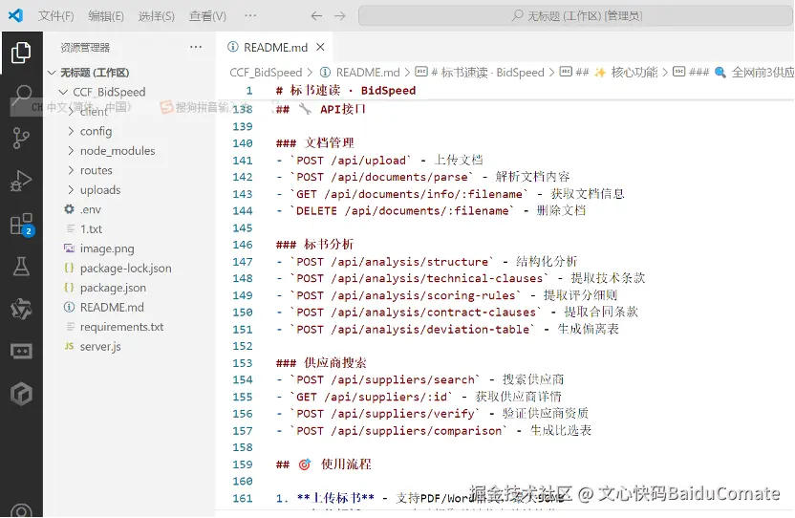Click the 'POST /api/upload' line
This screenshot has height=518, width=795.
(x=379, y=161)
